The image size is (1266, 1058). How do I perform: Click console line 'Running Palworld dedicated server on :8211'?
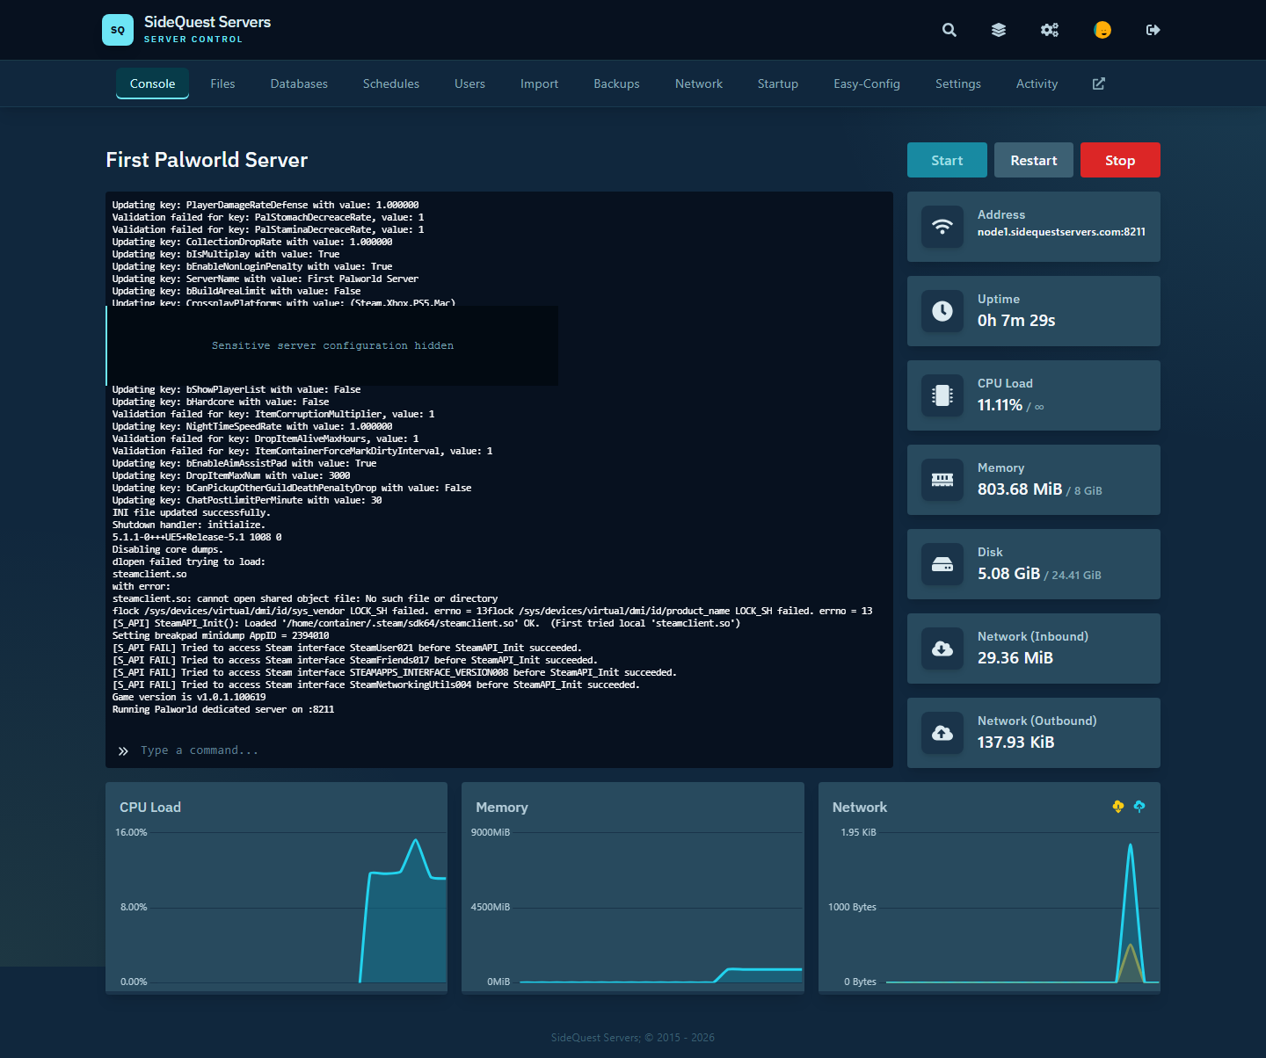coord(223,709)
